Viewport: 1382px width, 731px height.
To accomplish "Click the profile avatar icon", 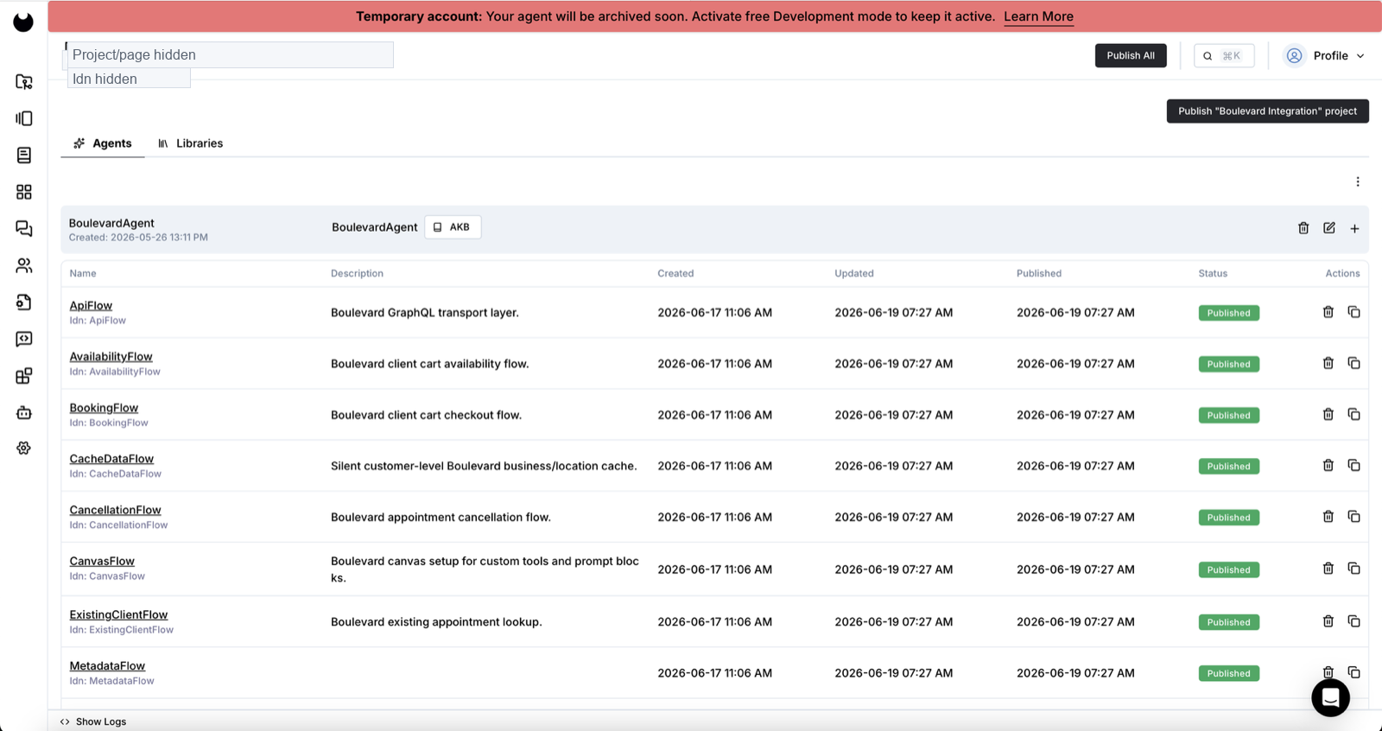I will 1294,55.
